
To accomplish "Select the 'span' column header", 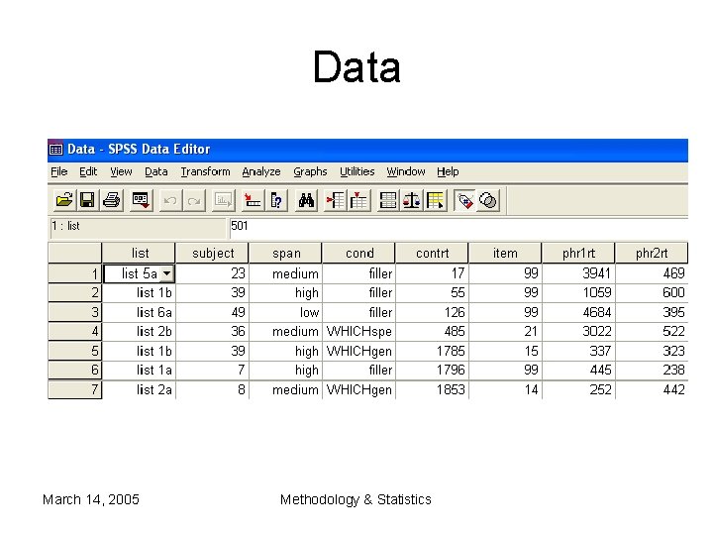I will [285, 253].
